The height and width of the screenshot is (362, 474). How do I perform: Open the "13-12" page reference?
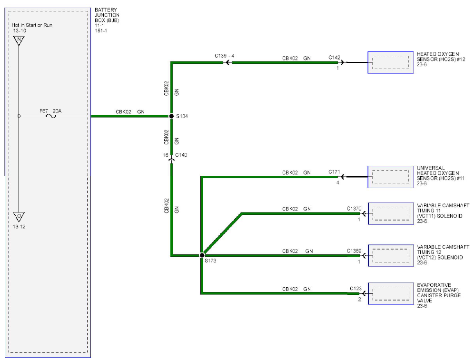19,226
